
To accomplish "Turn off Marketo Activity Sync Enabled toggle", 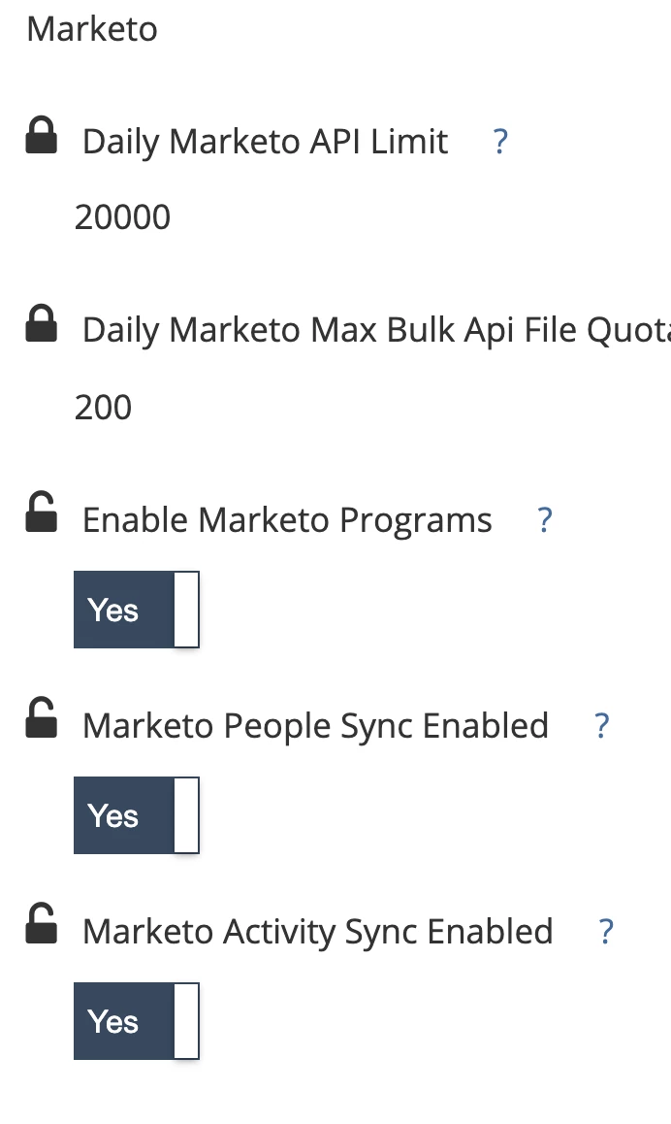I will click(136, 1021).
